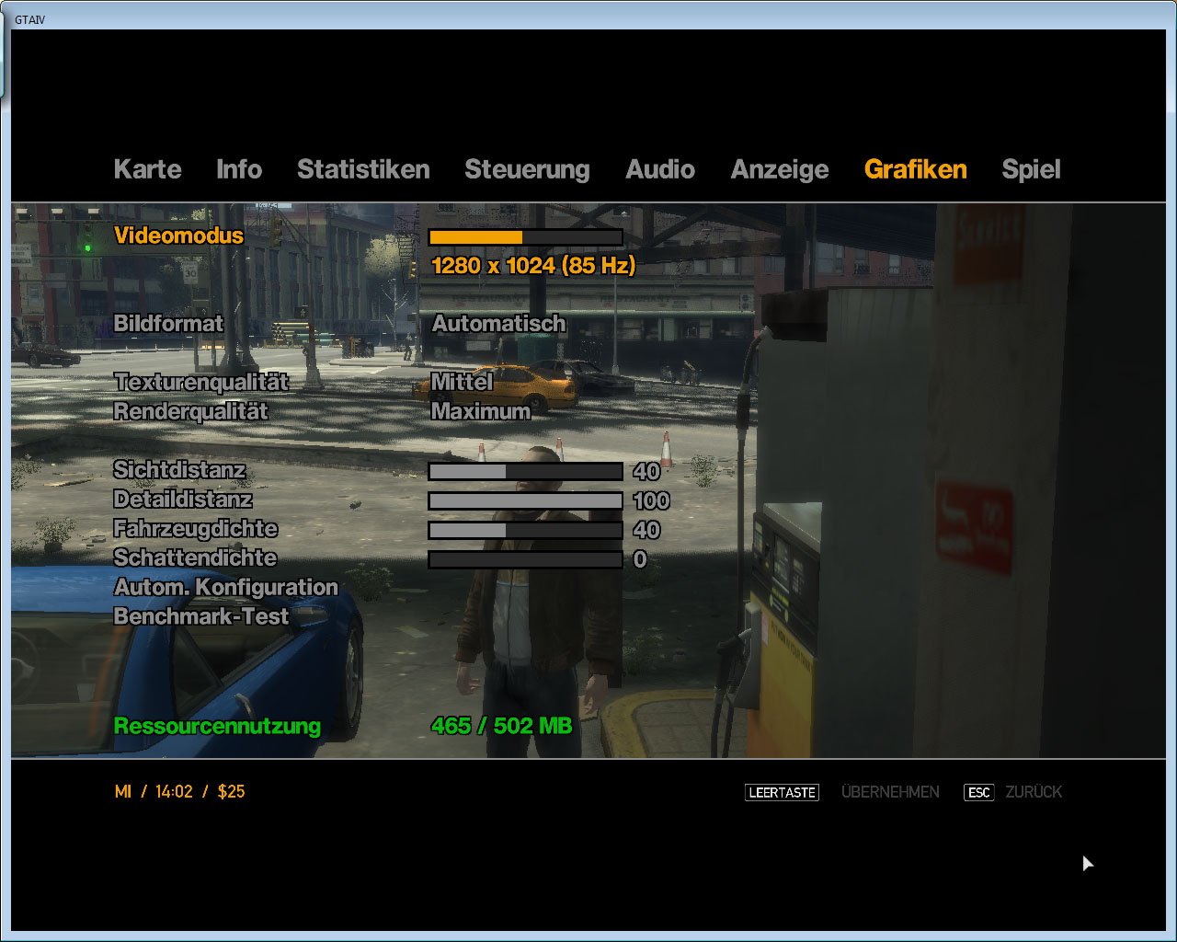Change the Automatisch Bildformat value
Viewport: 1177px width, 942px height.
[498, 324]
